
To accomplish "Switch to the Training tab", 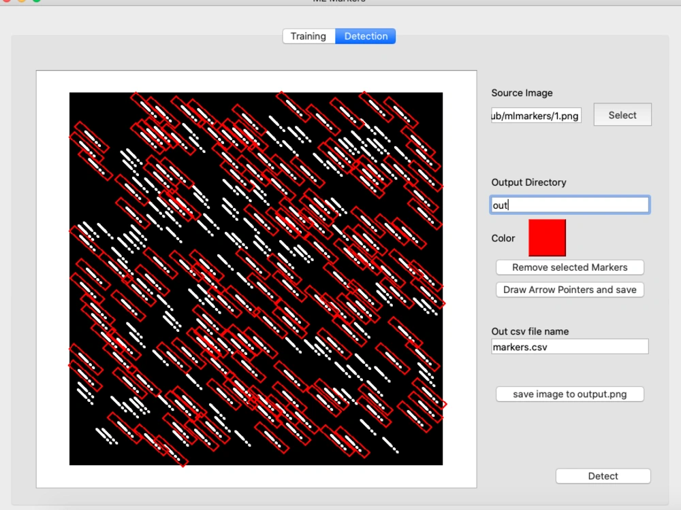I will click(x=308, y=36).
